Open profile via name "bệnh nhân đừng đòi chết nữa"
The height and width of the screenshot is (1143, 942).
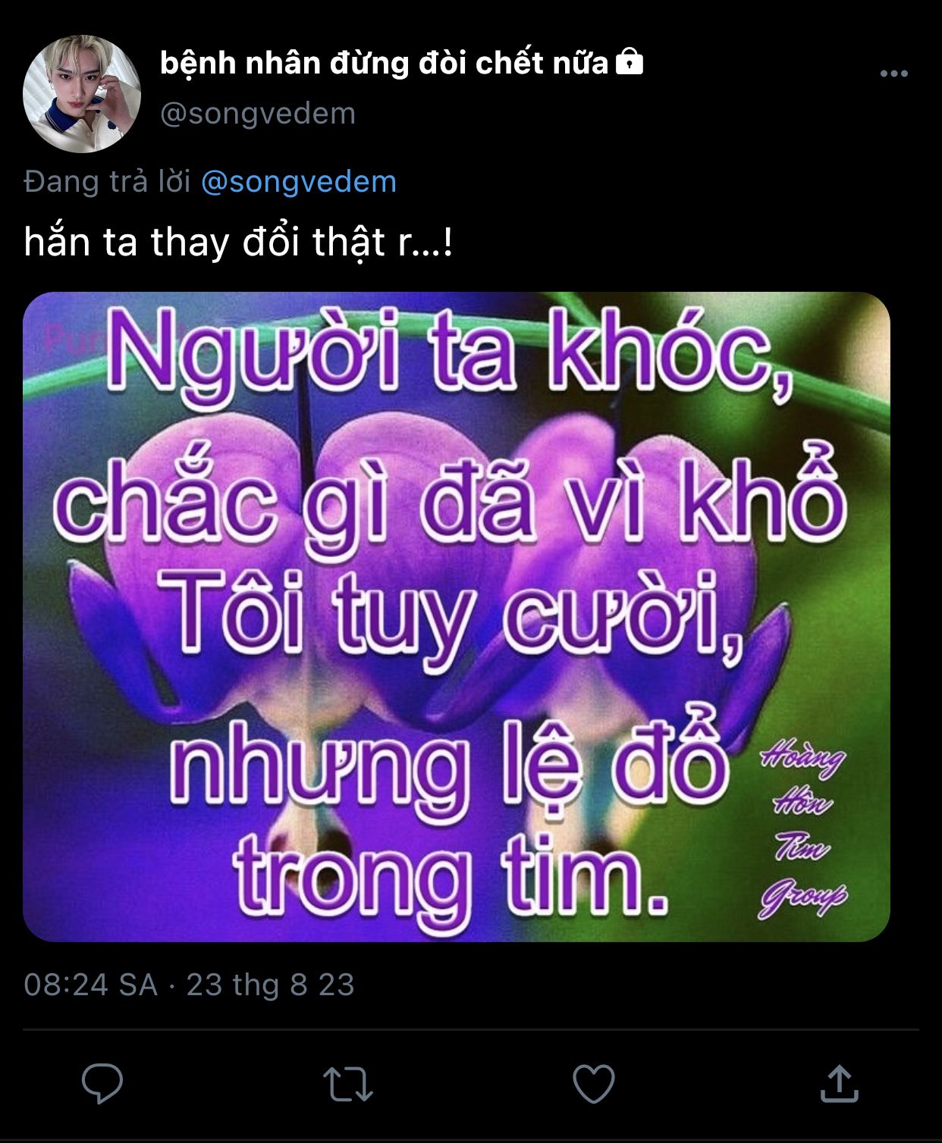[385, 63]
